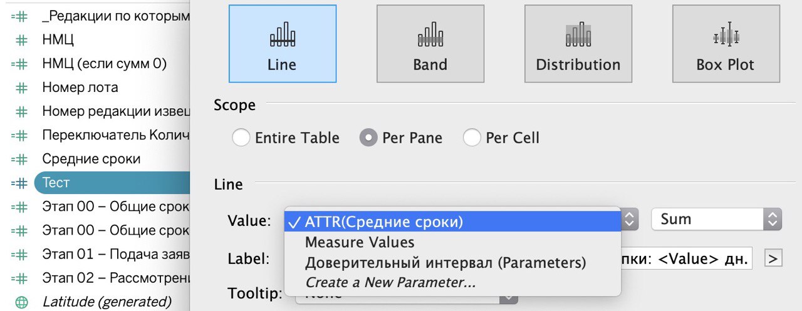The width and height of the screenshot is (802, 311).
Task: Open the Sum aggregation dropdown
Action: [x=717, y=219]
